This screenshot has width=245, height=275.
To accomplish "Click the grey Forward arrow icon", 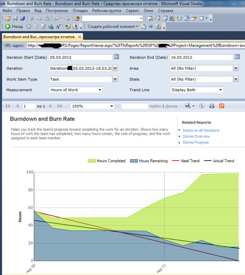I will [x=29, y=26].
